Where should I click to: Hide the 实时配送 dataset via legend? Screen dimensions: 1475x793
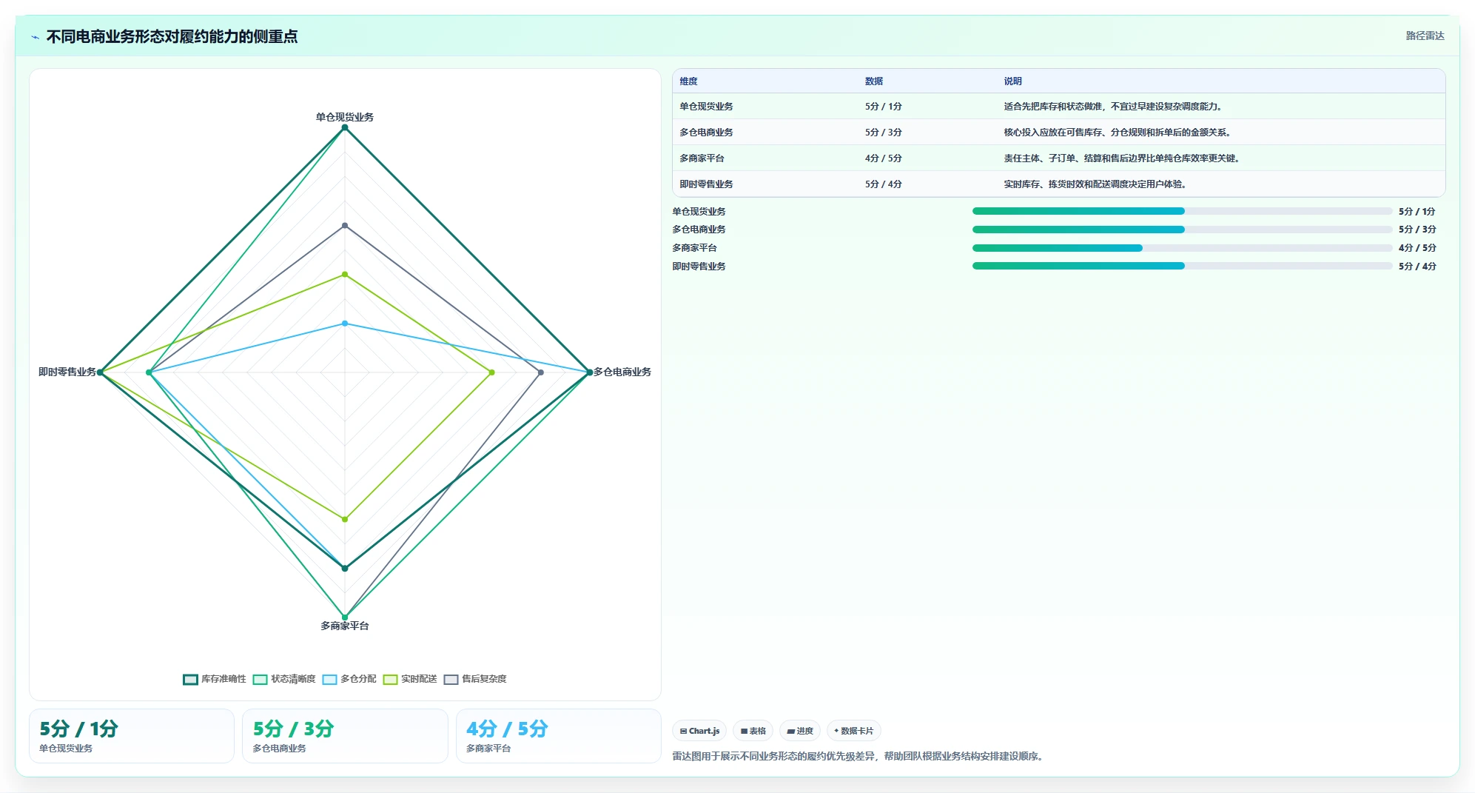(410, 679)
